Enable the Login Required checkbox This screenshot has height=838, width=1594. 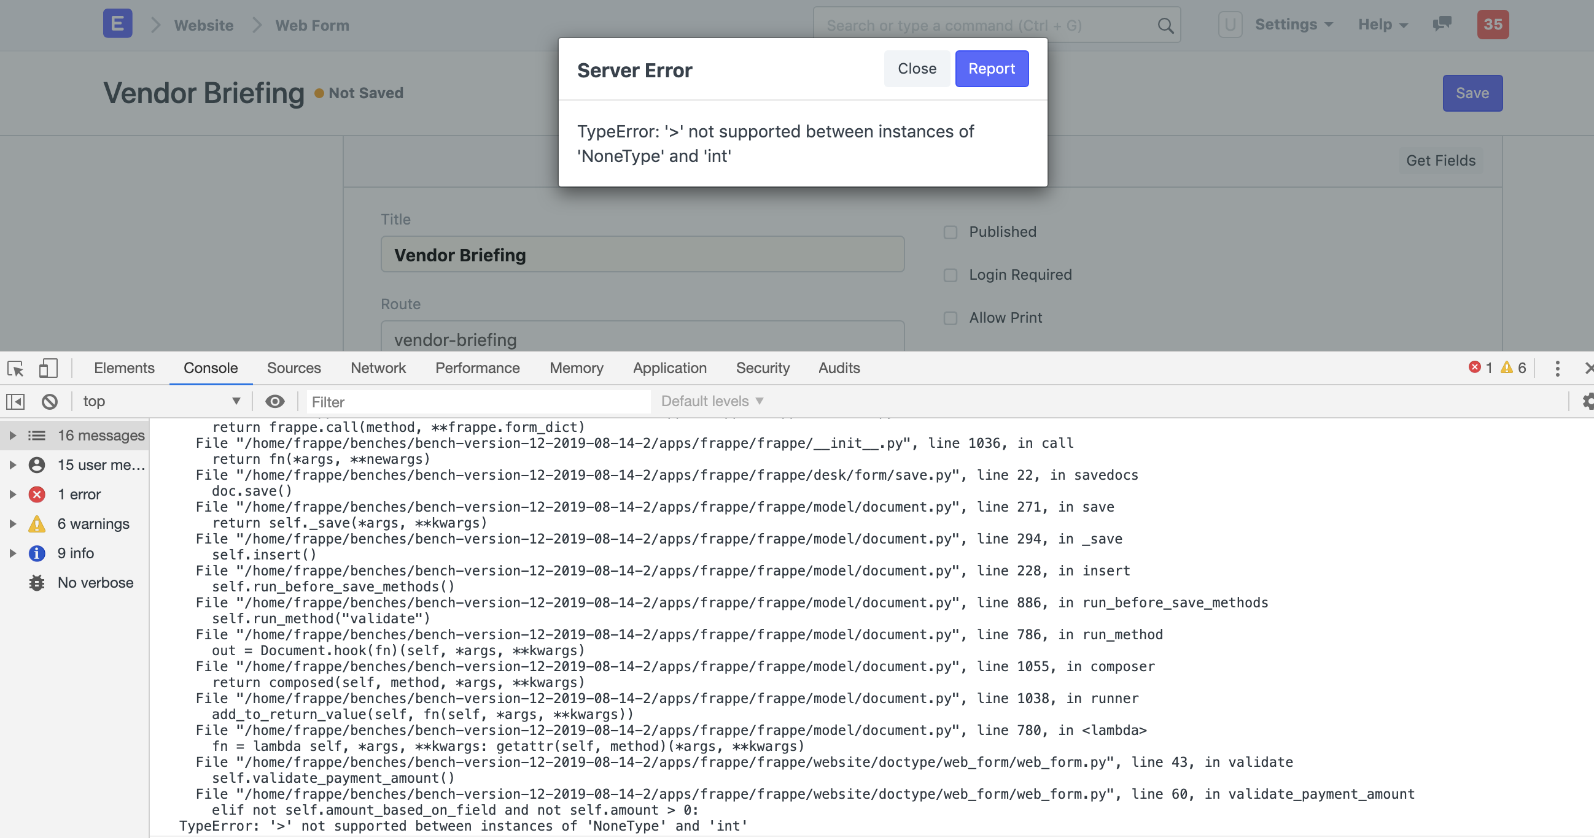tap(951, 275)
